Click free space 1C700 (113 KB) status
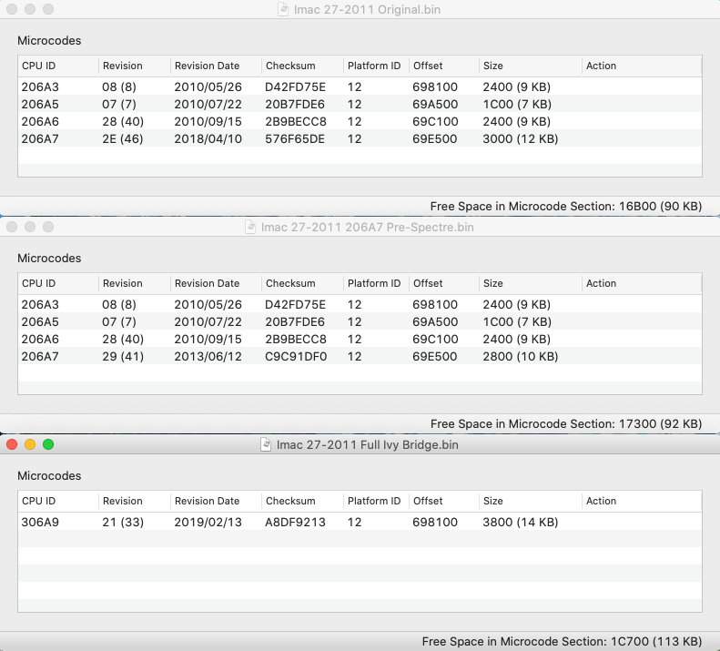 (x=562, y=641)
